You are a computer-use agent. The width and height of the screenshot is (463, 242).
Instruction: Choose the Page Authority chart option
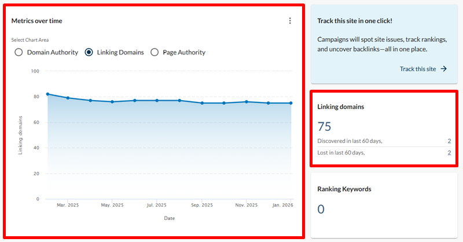point(155,52)
